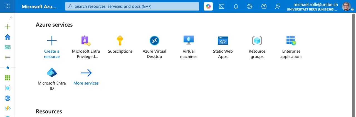This screenshot has width=356, height=117.
Task: Expand the left sidebar with double chevron
Action: click(11, 17)
